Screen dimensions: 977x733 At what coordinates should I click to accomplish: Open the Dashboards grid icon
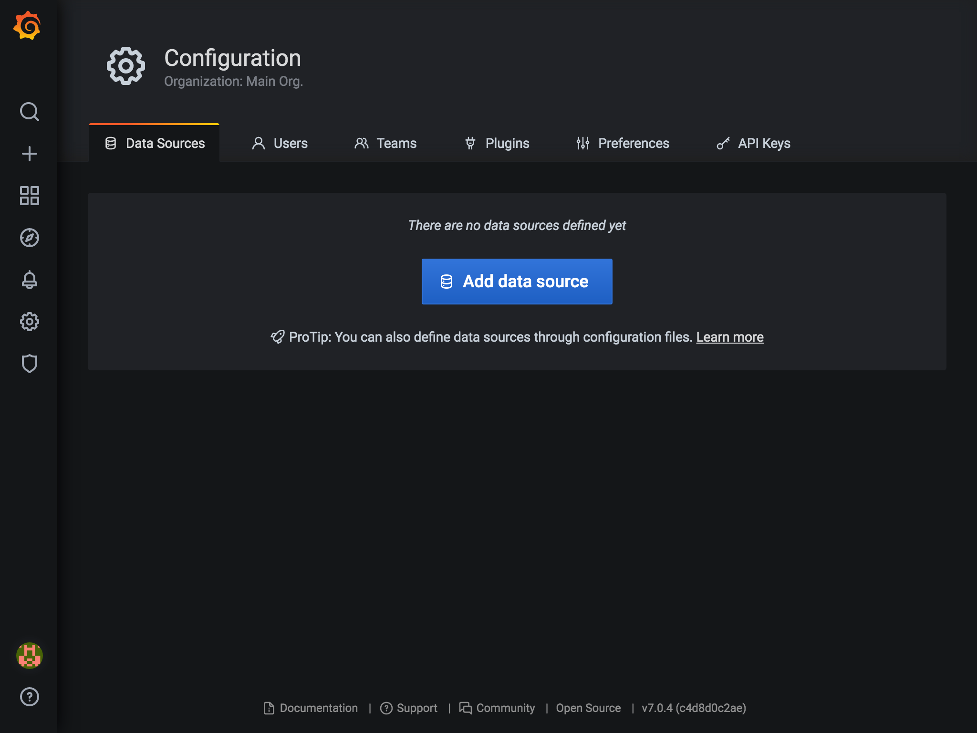[29, 196]
